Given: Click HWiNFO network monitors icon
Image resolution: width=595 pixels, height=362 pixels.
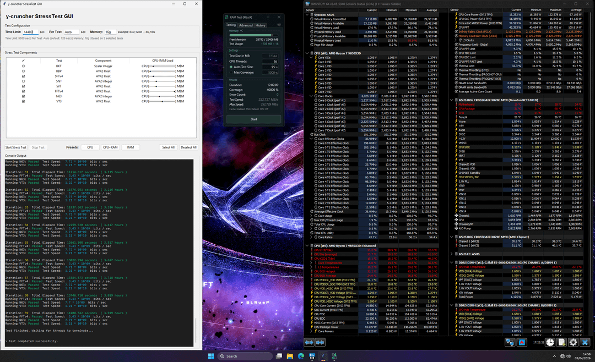Looking at the screenshot, I should coord(510,342).
